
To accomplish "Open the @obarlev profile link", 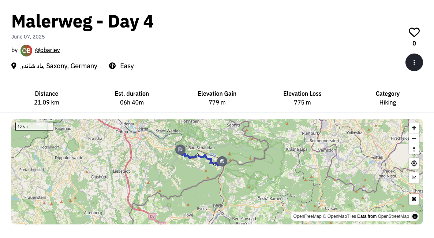I will [x=48, y=50].
